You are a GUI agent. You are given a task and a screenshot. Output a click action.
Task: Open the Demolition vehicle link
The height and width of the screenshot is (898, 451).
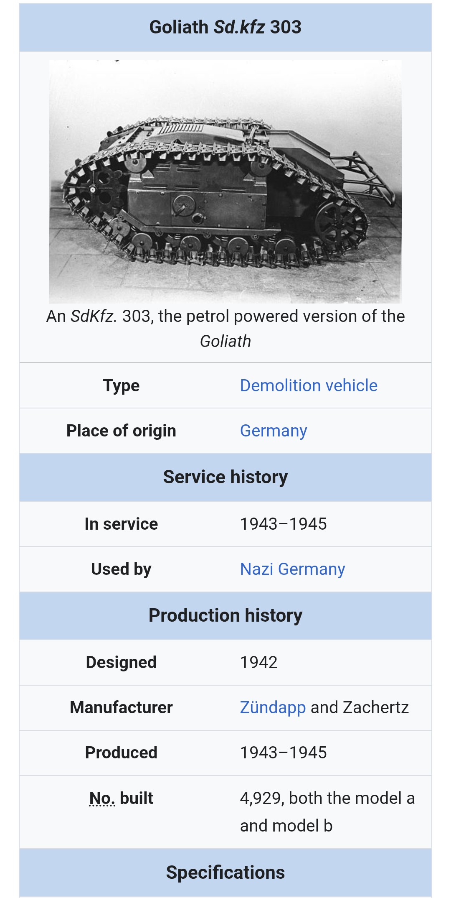(x=309, y=385)
